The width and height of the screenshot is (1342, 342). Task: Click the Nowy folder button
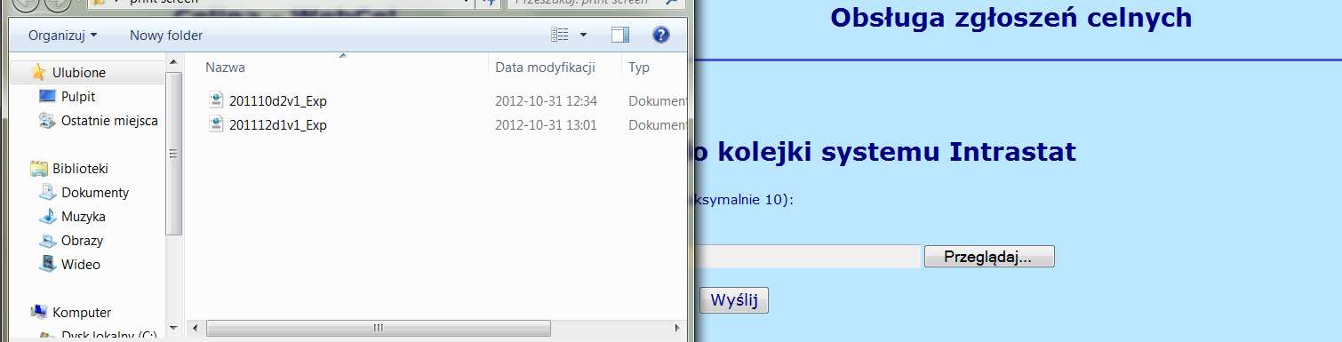pos(166,36)
